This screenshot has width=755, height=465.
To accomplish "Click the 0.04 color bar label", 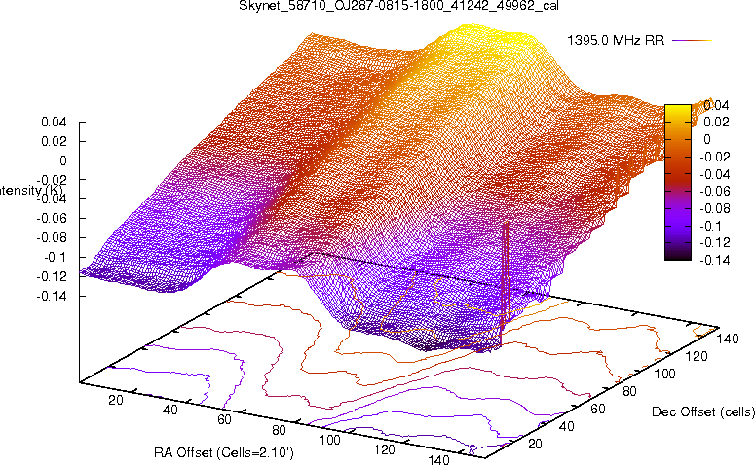I will [x=716, y=105].
